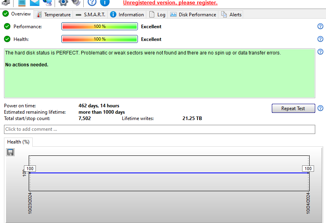The image size is (326, 223).
Task: Click the '462 days, 14 hours' value
Action: tap(99, 106)
